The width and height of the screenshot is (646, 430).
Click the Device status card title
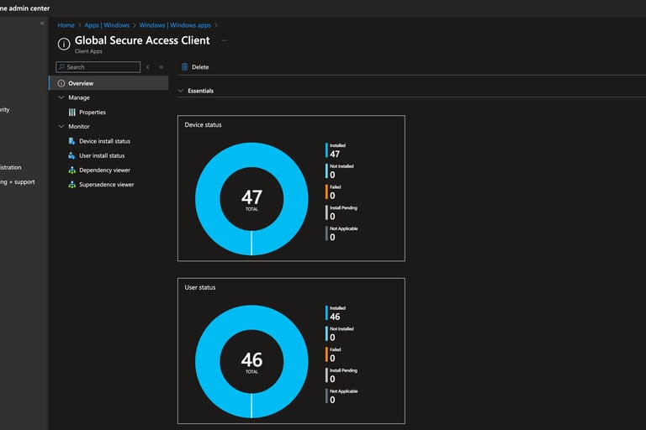click(x=203, y=124)
